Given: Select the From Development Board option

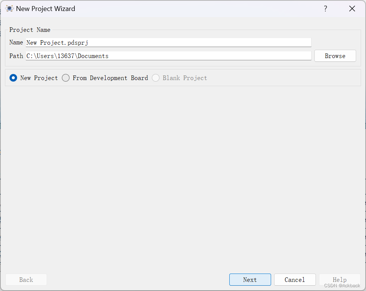Looking at the screenshot, I should [66, 78].
